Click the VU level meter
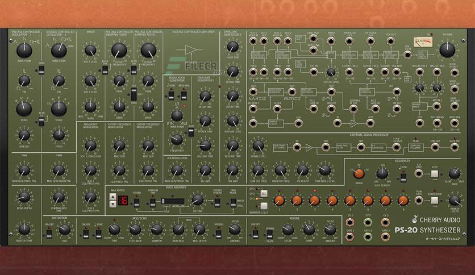475x275 pixels. 423,42
